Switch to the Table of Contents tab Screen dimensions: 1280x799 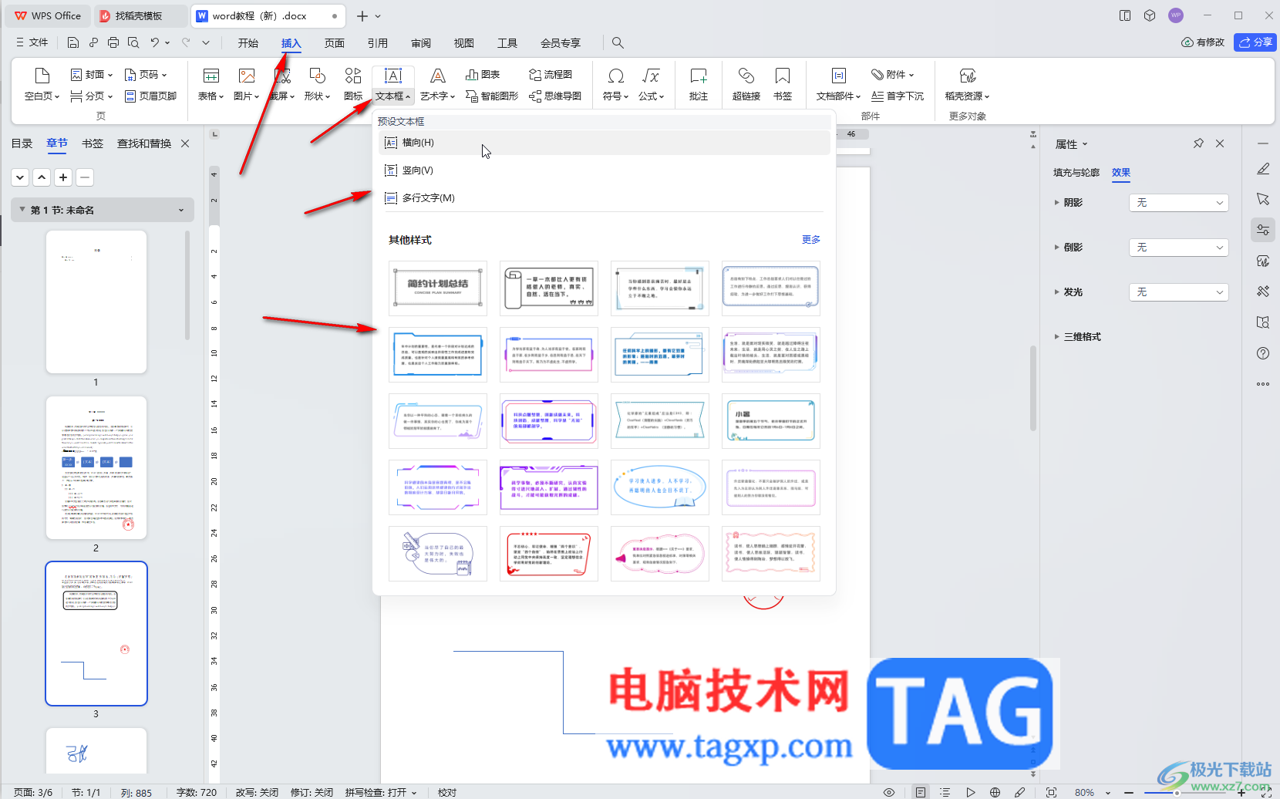point(22,143)
